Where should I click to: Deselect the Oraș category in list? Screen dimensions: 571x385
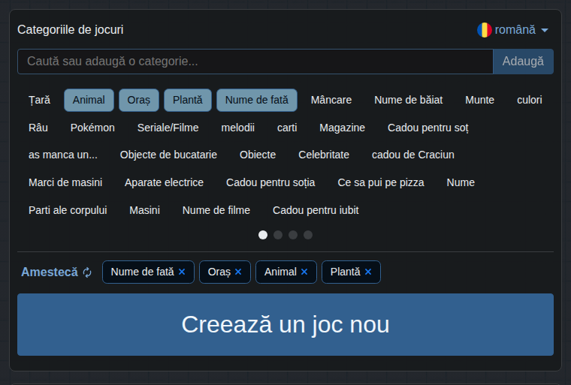[x=139, y=100]
